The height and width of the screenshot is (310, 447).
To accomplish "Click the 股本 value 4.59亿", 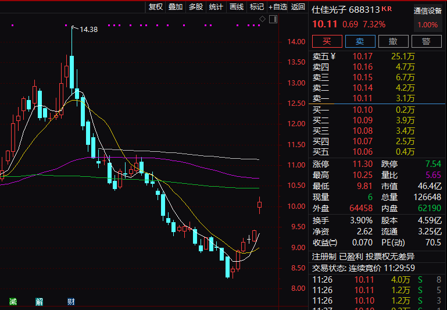I will (x=430, y=221).
